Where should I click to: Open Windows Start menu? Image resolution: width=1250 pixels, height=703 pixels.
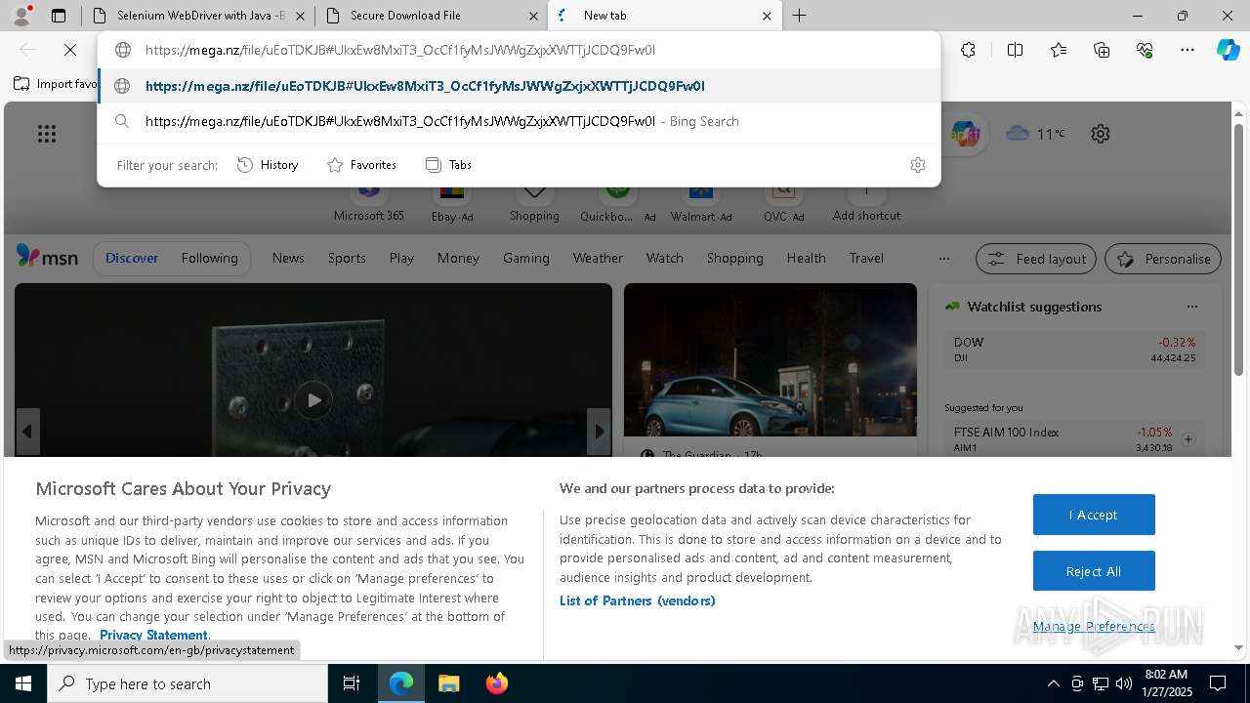click(23, 683)
